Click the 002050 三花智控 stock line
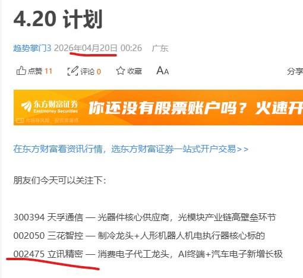Image resolution: width=303 pixels, height=278 pixels. (x=139, y=236)
